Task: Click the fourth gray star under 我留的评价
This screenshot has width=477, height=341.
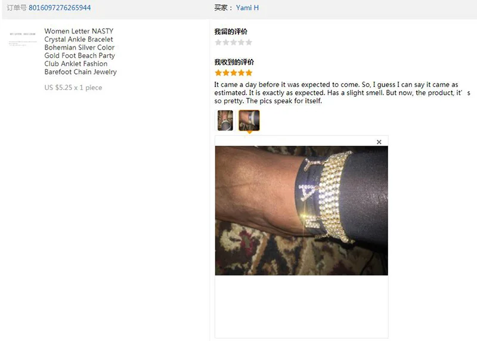Action: point(241,42)
